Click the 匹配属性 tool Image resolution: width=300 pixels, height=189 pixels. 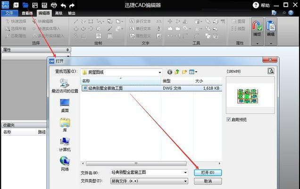[16, 36]
